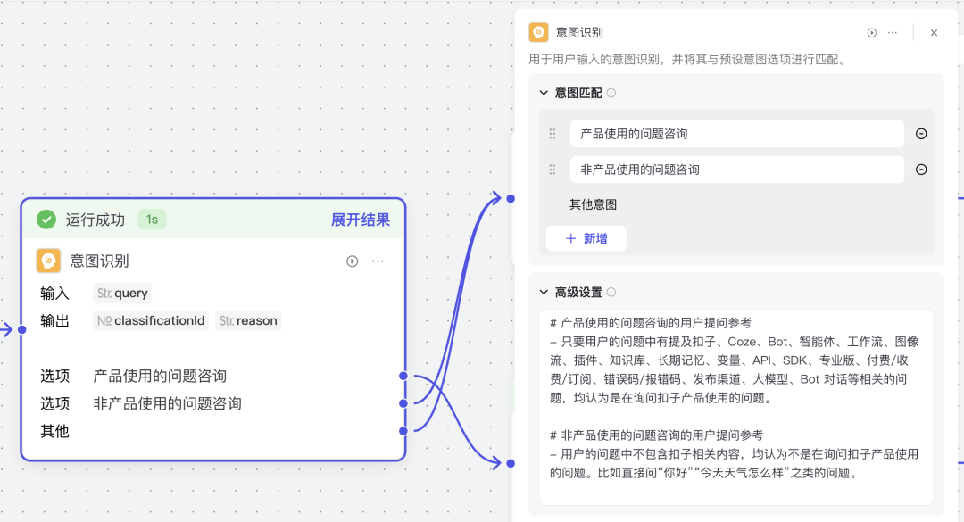Click the info icon next to 高级设置

[611, 293]
